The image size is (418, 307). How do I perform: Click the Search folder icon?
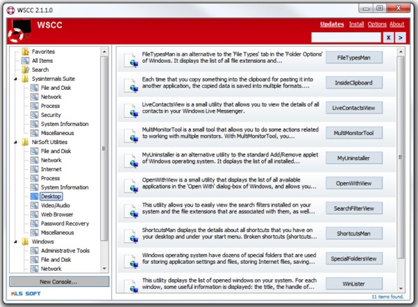click(25, 70)
